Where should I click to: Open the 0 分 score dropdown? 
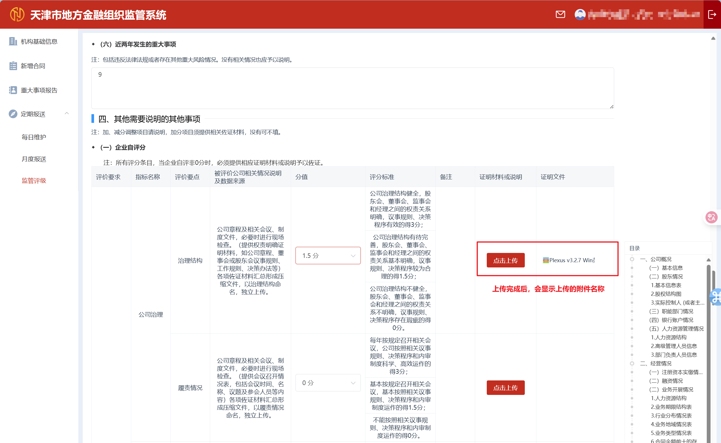pyautogui.click(x=328, y=383)
